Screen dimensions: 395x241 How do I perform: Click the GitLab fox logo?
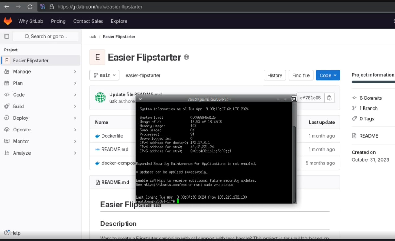tap(8, 21)
